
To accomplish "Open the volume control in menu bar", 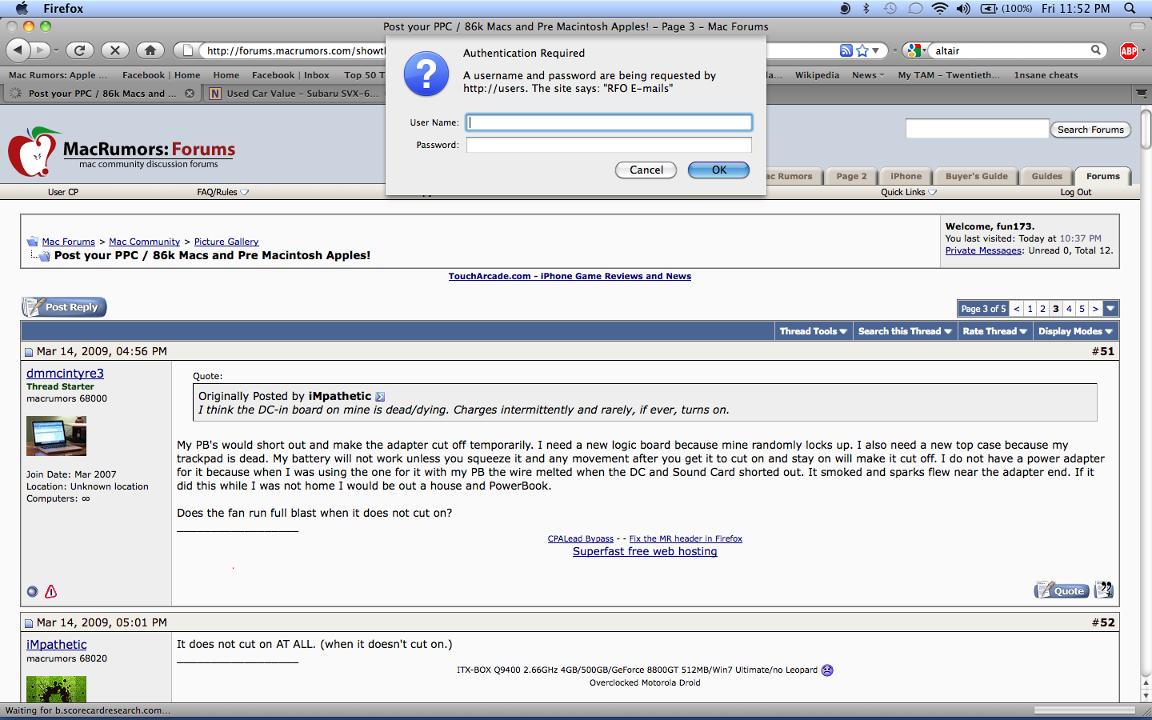I will [x=963, y=8].
